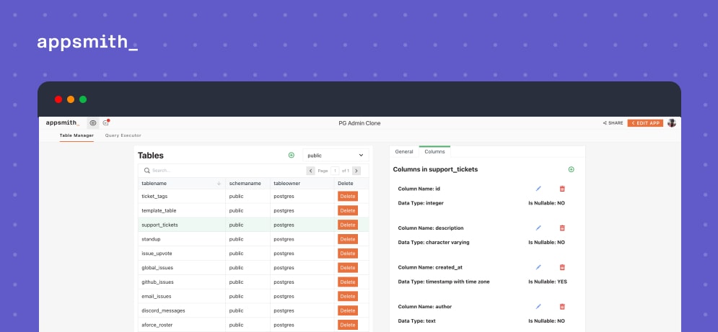Edit the description column pencil icon
This screenshot has height=332, width=718.
coord(538,228)
